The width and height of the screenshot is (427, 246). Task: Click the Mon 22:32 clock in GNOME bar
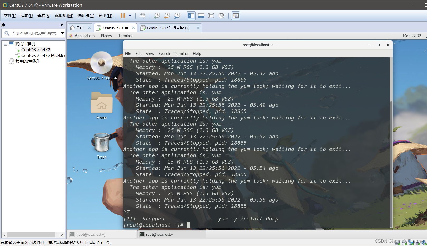(412, 36)
